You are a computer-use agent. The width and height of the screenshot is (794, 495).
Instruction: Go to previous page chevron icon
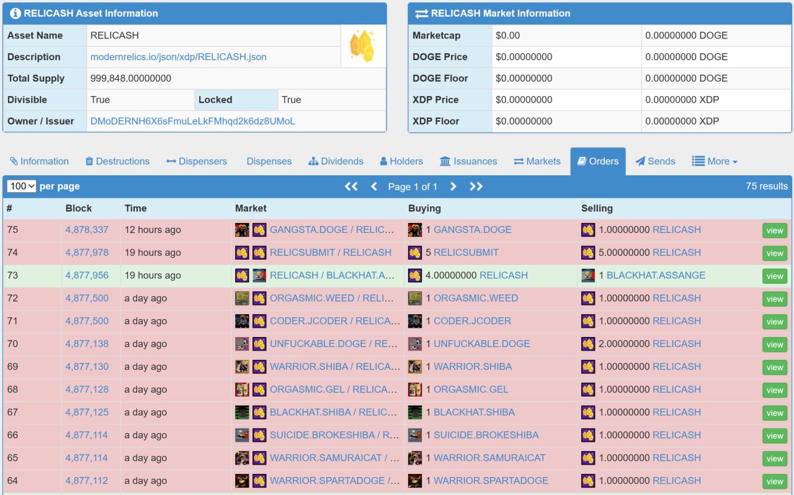point(374,186)
